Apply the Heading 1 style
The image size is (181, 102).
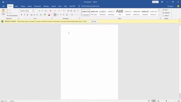(103, 12)
